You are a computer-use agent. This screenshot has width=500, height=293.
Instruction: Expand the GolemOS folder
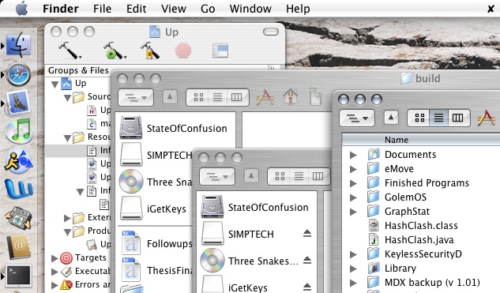coord(353,197)
